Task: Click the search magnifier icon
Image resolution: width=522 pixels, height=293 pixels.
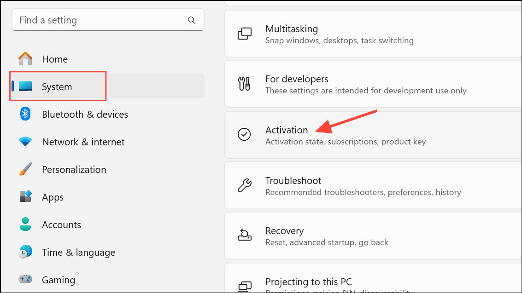Action: click(x=191, y=20)
